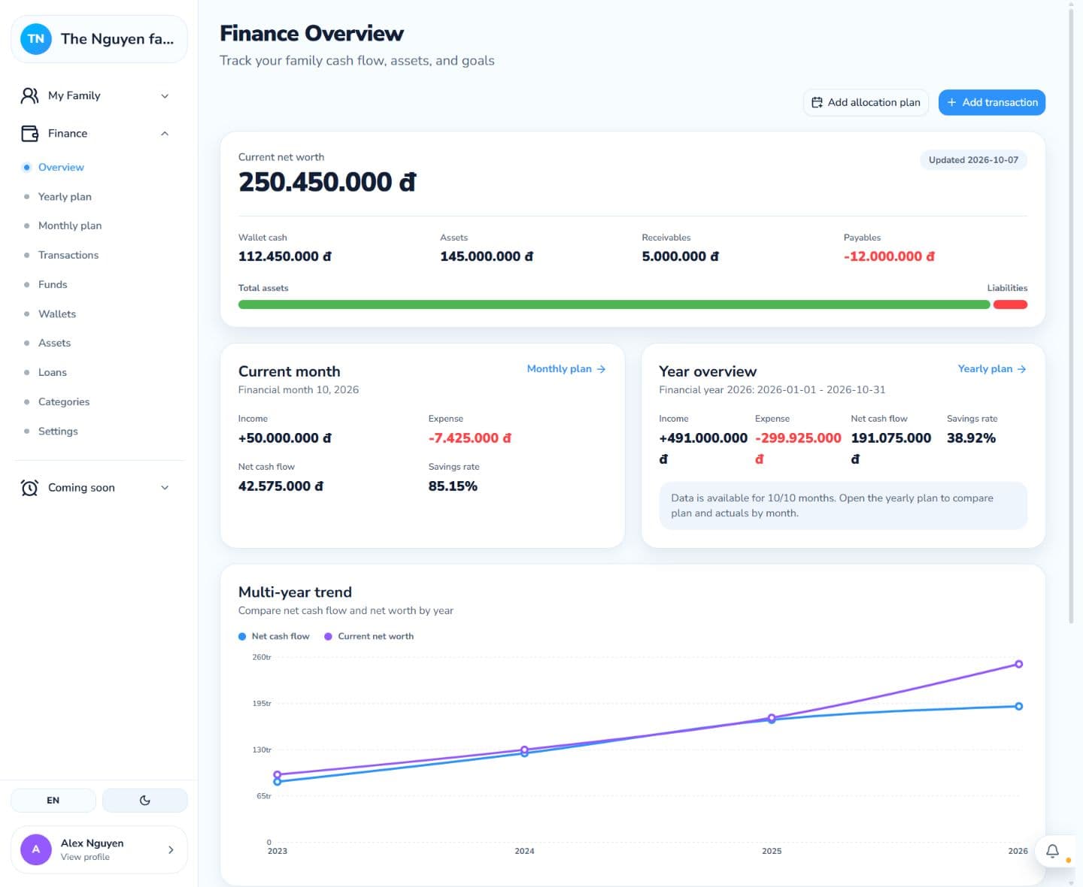1083x887 pixels.
Task: Click the Updated 2026-10-07 badge
Action: pos(973,160)
